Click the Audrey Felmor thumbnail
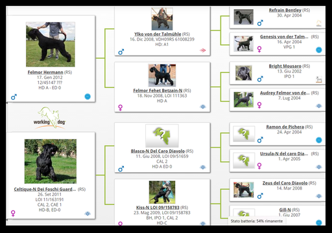The image size is (332, 233). pos(244,100)
